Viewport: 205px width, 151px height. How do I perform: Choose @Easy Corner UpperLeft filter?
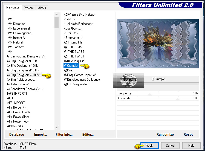click(x=80, y=75)
